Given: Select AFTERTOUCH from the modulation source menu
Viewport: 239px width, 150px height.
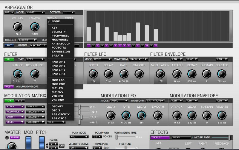Looking at the screenshot, I should click(61, 44).
